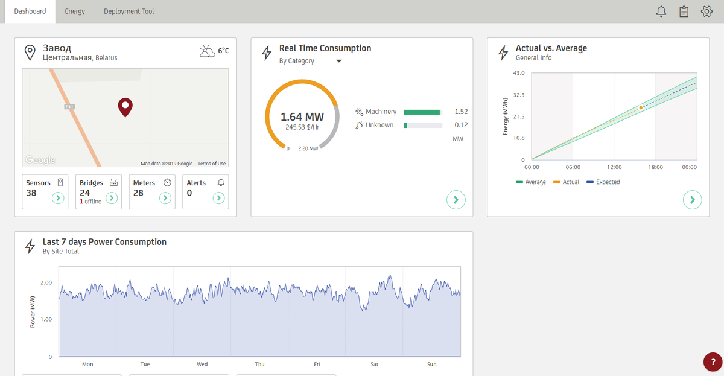Screen dimensions: 724x376
Task: Open Alerts details arrow
Action: 219,198
